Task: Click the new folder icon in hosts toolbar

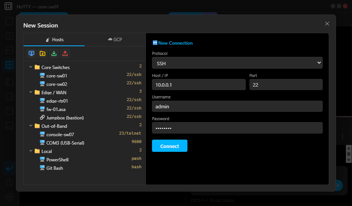Action: [42, 53]
